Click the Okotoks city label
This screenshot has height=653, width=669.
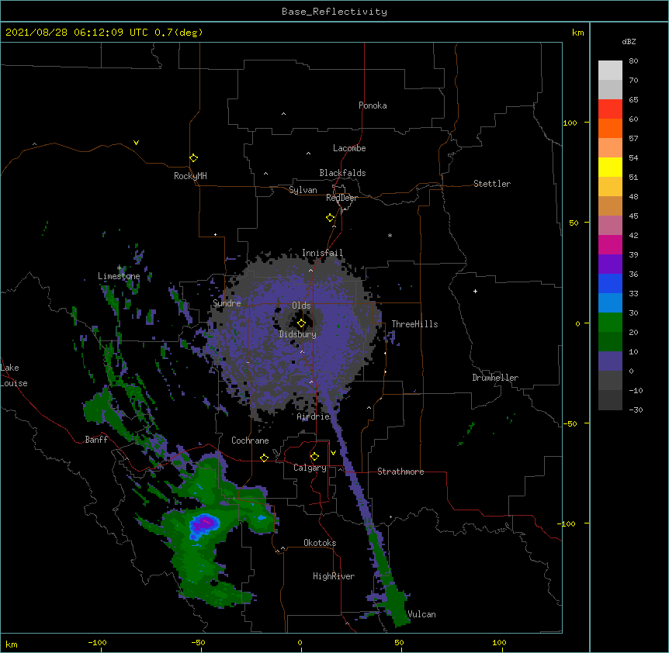[x=320, y=543]
